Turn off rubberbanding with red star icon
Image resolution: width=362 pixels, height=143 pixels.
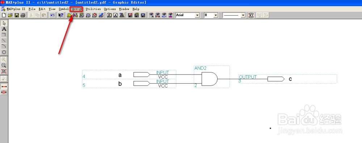[x=4, y=92]
